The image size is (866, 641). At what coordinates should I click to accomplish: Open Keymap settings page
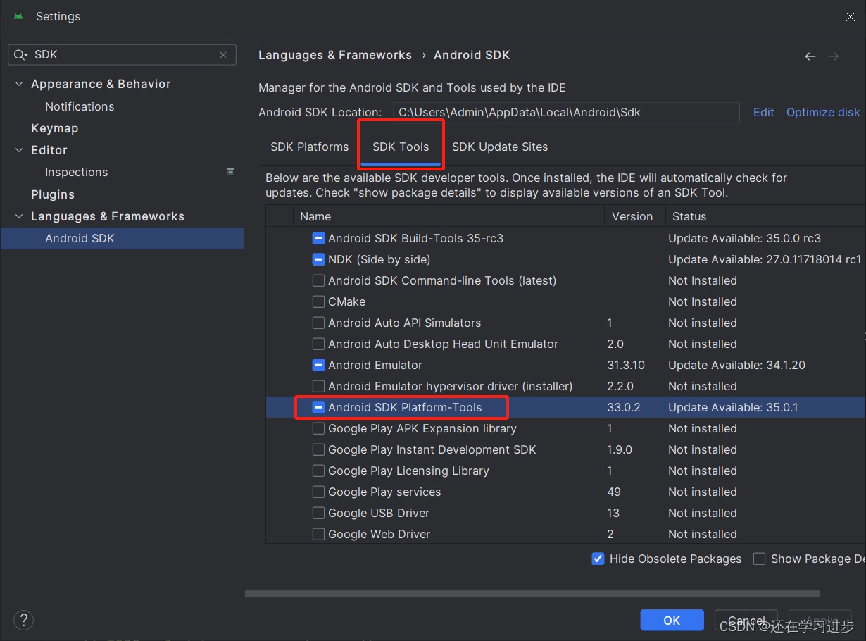coord(54,128)
